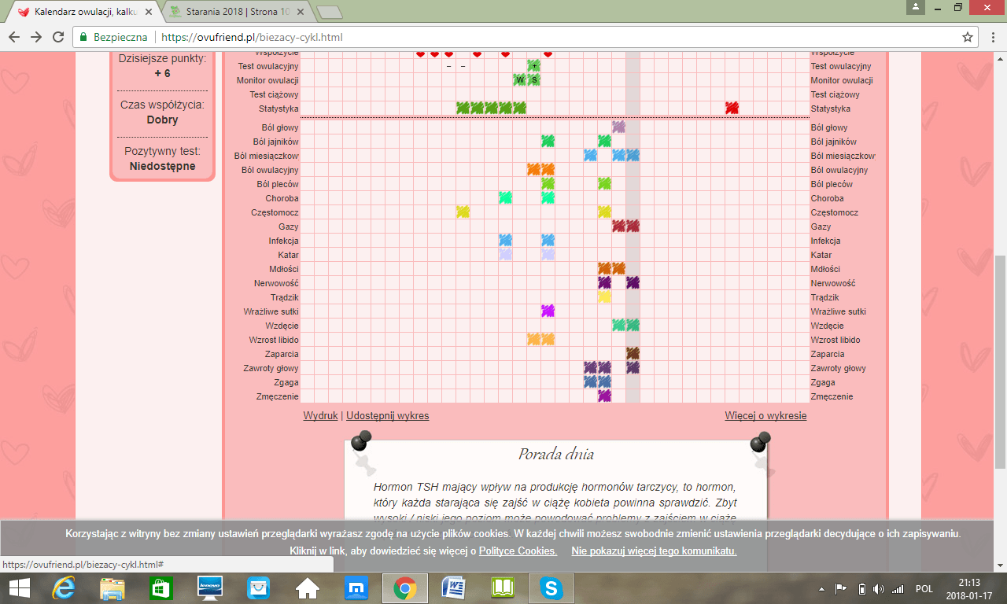The image size is (1007, 604).
Task: Click the positive Test owulacyjny '+' cell
Action: click(x=534, y=66)
